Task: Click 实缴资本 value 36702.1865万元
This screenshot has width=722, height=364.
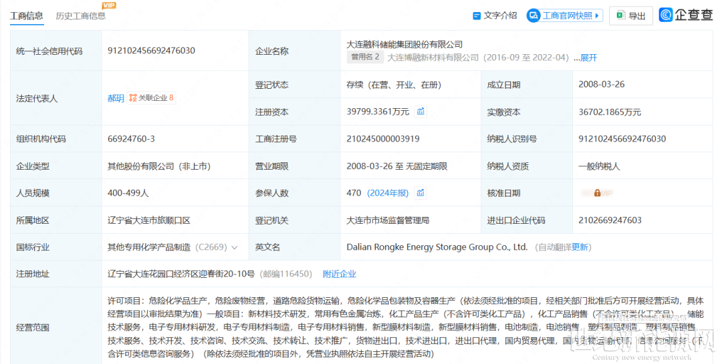Action: (610, 112)
